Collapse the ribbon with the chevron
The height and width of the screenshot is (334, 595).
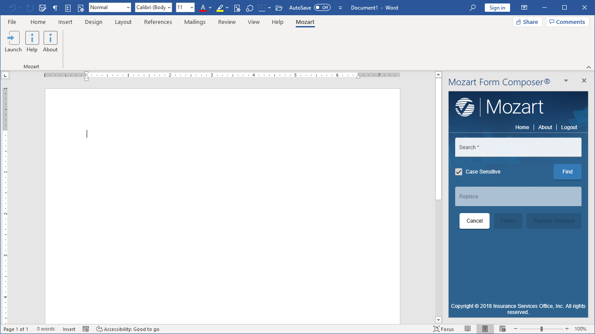pyautogui.click(x=588, y=67)
